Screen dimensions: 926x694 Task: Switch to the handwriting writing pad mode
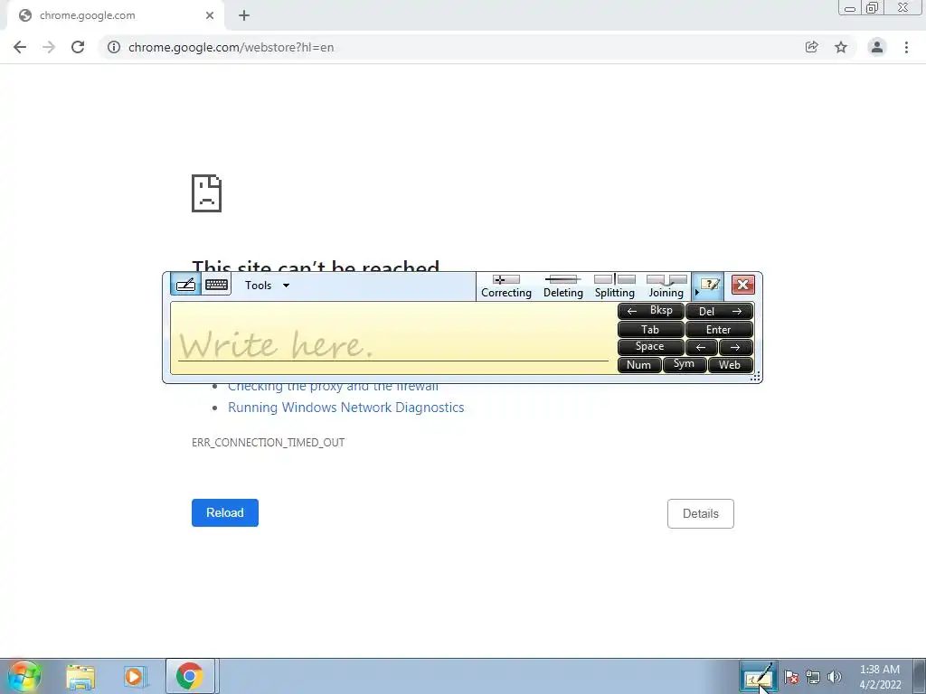click(x=185, y=285)
